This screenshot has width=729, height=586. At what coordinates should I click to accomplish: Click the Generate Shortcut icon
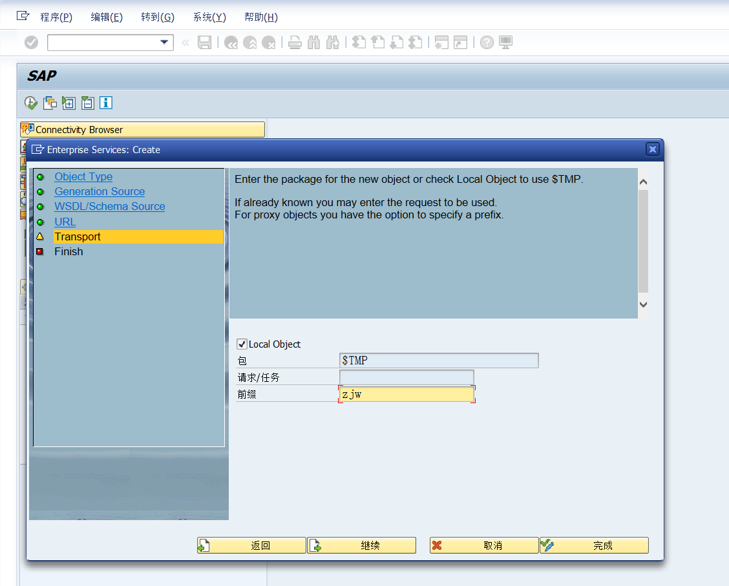[460, 42]
